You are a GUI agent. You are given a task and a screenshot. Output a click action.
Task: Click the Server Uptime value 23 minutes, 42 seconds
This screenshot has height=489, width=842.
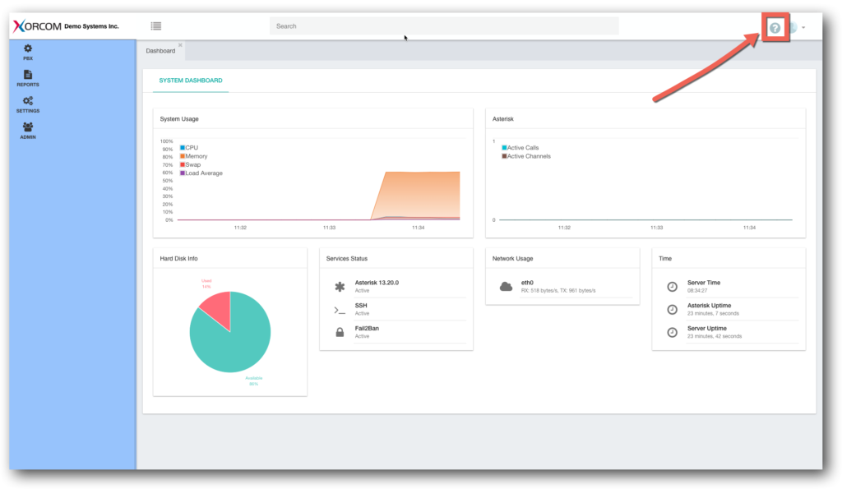pos(715,337)
